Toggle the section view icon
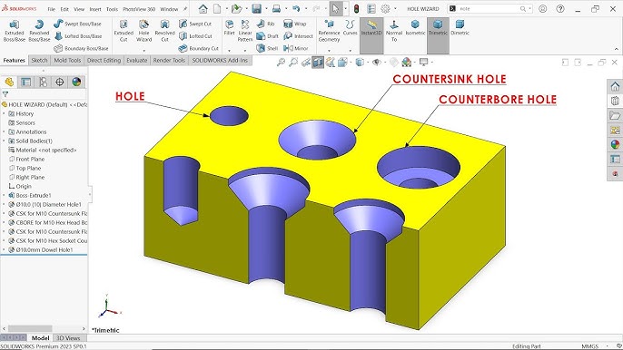The height and width of the screenshot is (350, 623). pos(318,63)
